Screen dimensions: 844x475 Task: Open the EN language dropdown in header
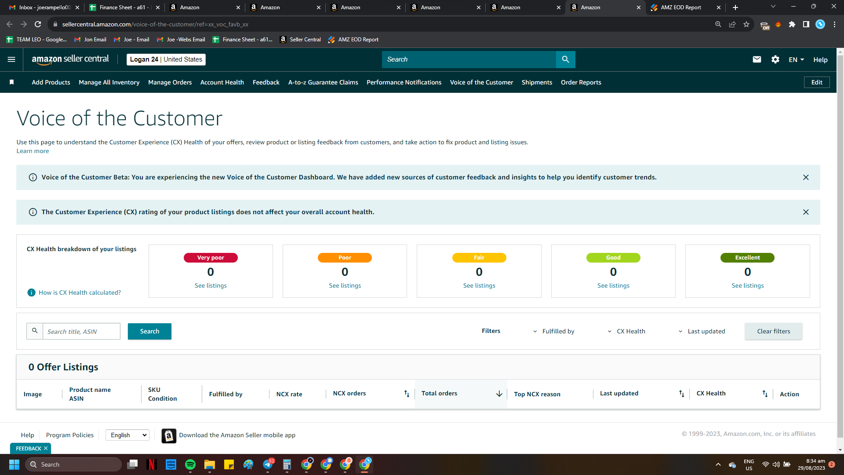click(x=796, y=60)
